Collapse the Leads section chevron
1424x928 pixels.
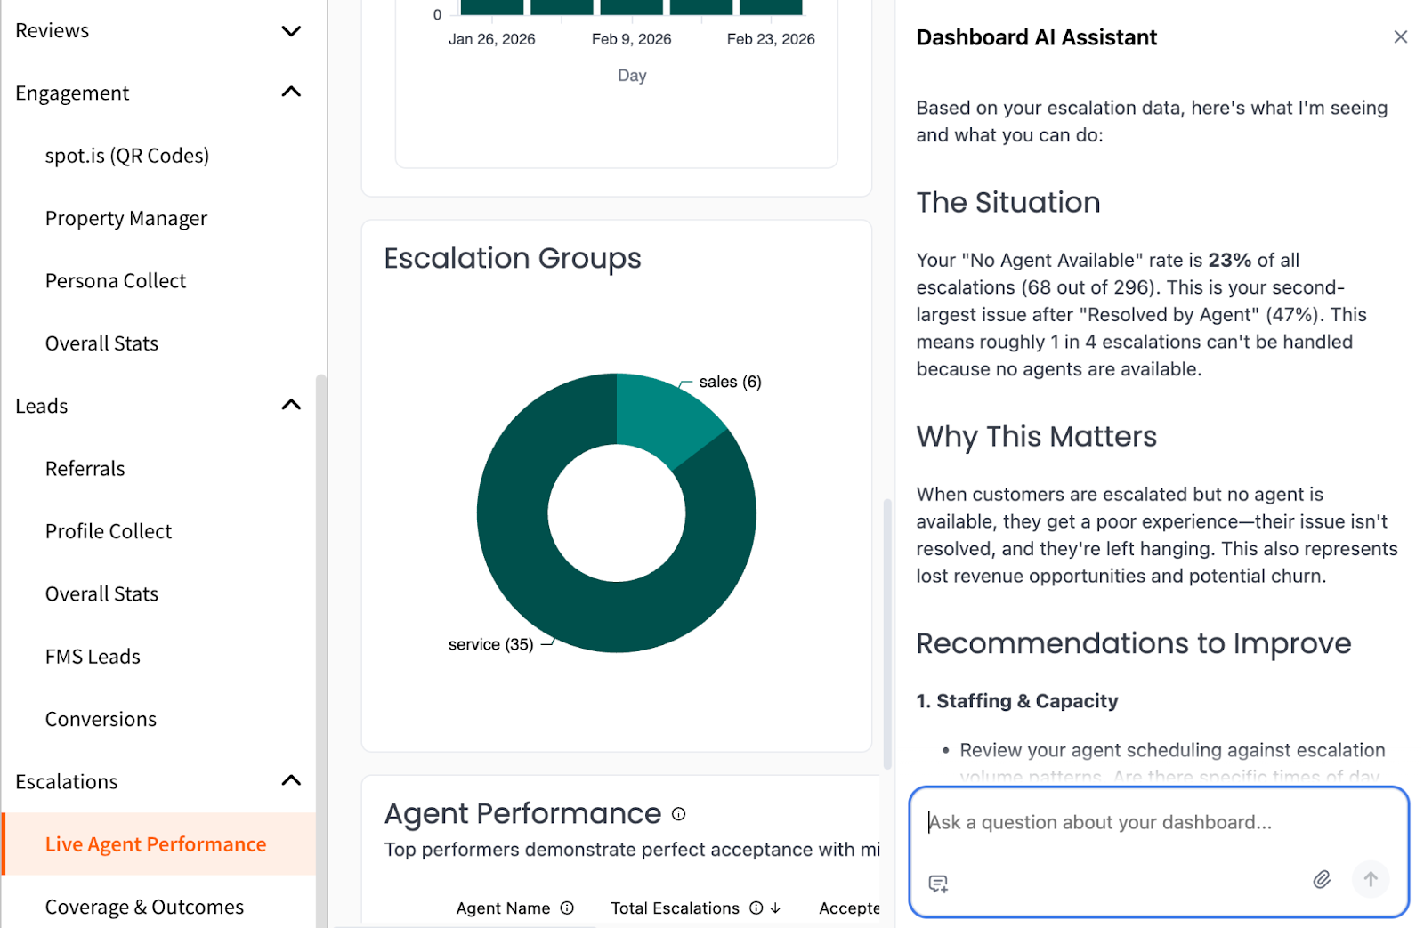coord(291,405)
